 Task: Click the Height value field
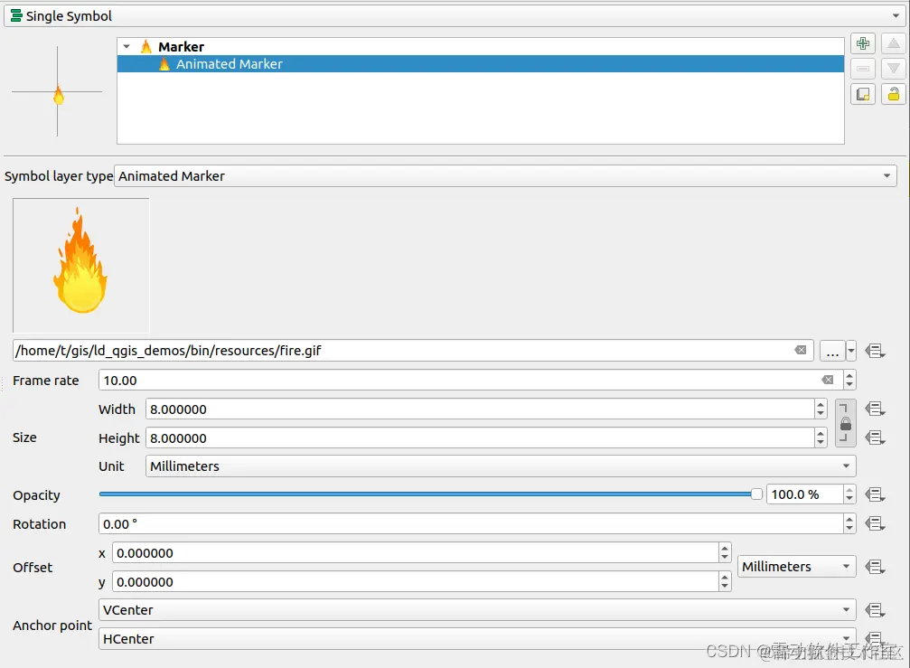(479, 437)
